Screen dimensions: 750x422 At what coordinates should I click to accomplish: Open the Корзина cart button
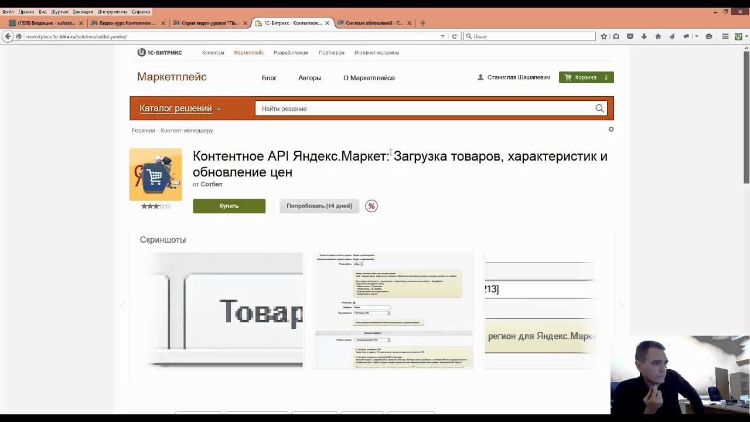[586, 77]
